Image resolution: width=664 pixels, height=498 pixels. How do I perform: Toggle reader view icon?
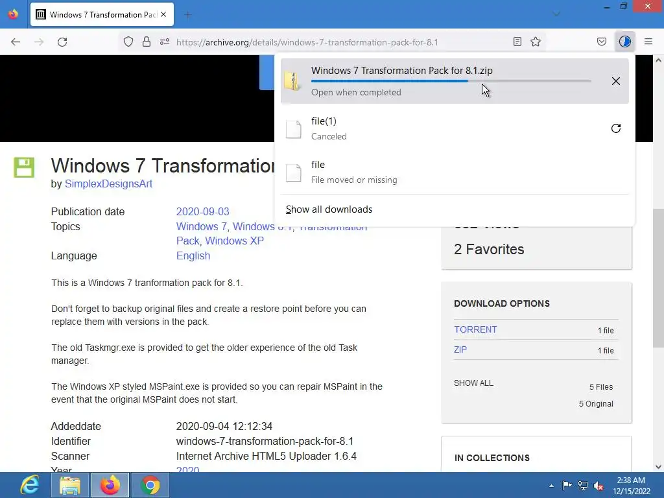pyautogui.click(x=517, y=42)
